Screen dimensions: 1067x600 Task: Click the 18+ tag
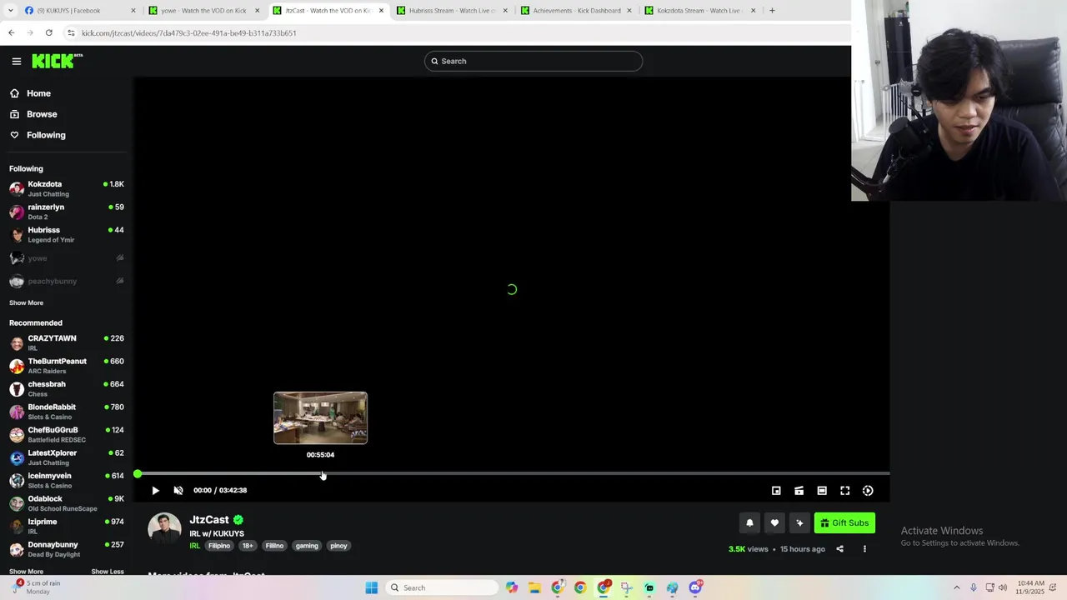248,546
